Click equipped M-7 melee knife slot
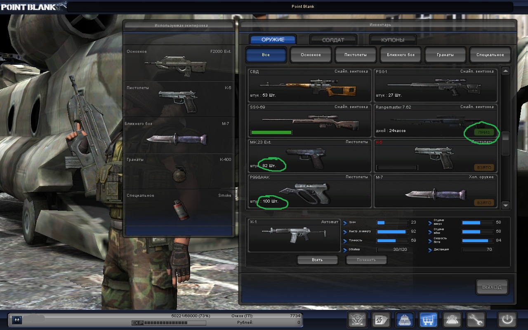528x330 pixels. (179, 136)
